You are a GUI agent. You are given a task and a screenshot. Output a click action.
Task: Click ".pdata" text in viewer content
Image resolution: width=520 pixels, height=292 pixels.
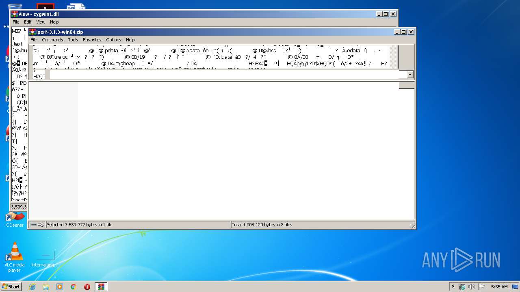[x=111, y=51]
